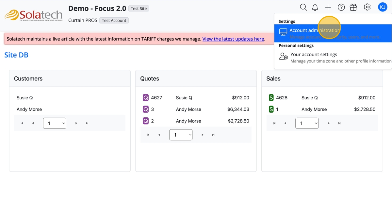Go to first page in Sales
The width and height of the screenshot is (392, 219).
[x=274, y=123]
